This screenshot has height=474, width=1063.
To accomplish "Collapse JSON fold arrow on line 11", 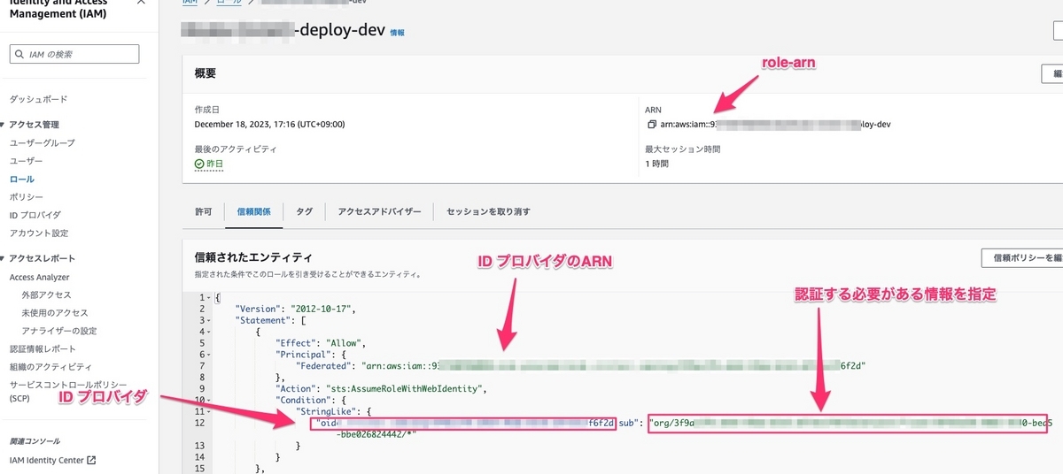I will click(209, 411).
